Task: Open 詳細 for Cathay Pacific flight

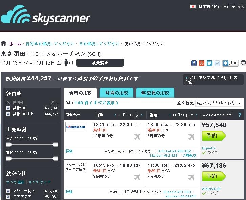Action: click(69, 192)
